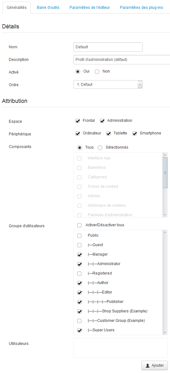
Task: Click the Ajouter button
Action: [x=155, y=365]
